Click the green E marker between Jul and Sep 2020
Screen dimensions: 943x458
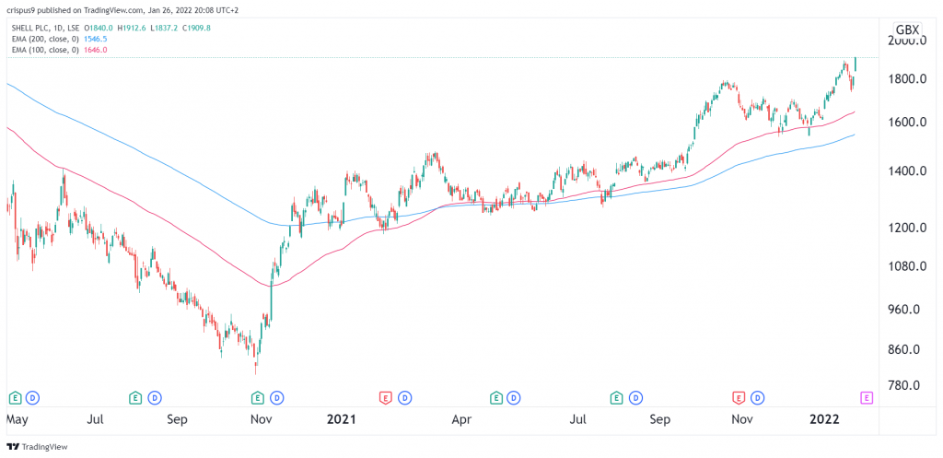pos(136,397)
